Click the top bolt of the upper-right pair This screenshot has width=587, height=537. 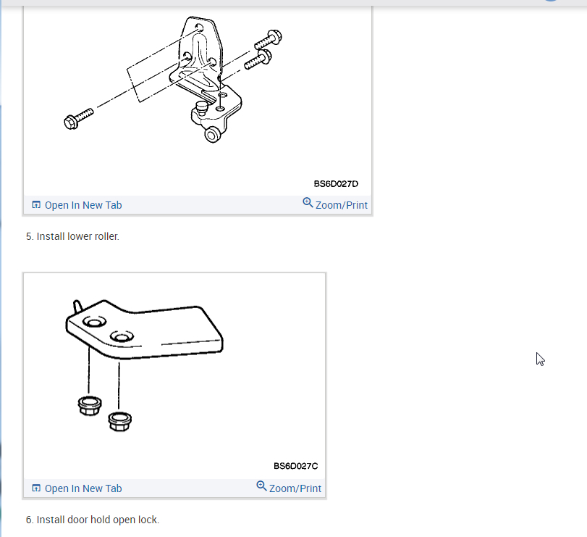268,39
